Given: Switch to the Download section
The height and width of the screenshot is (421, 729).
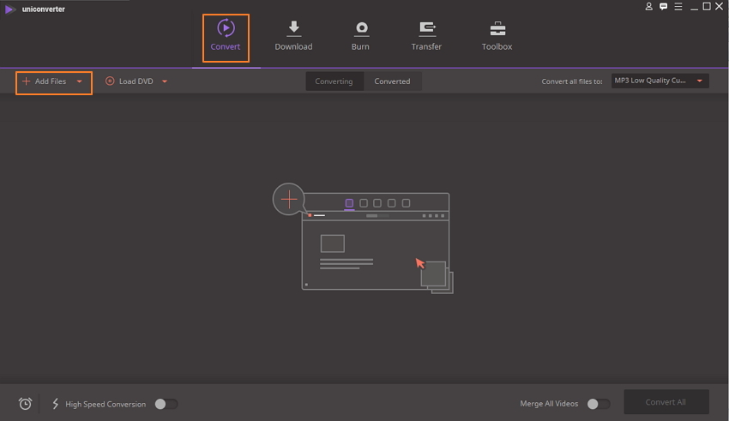Looking at the screenshot, I should (x=293, y=35).
